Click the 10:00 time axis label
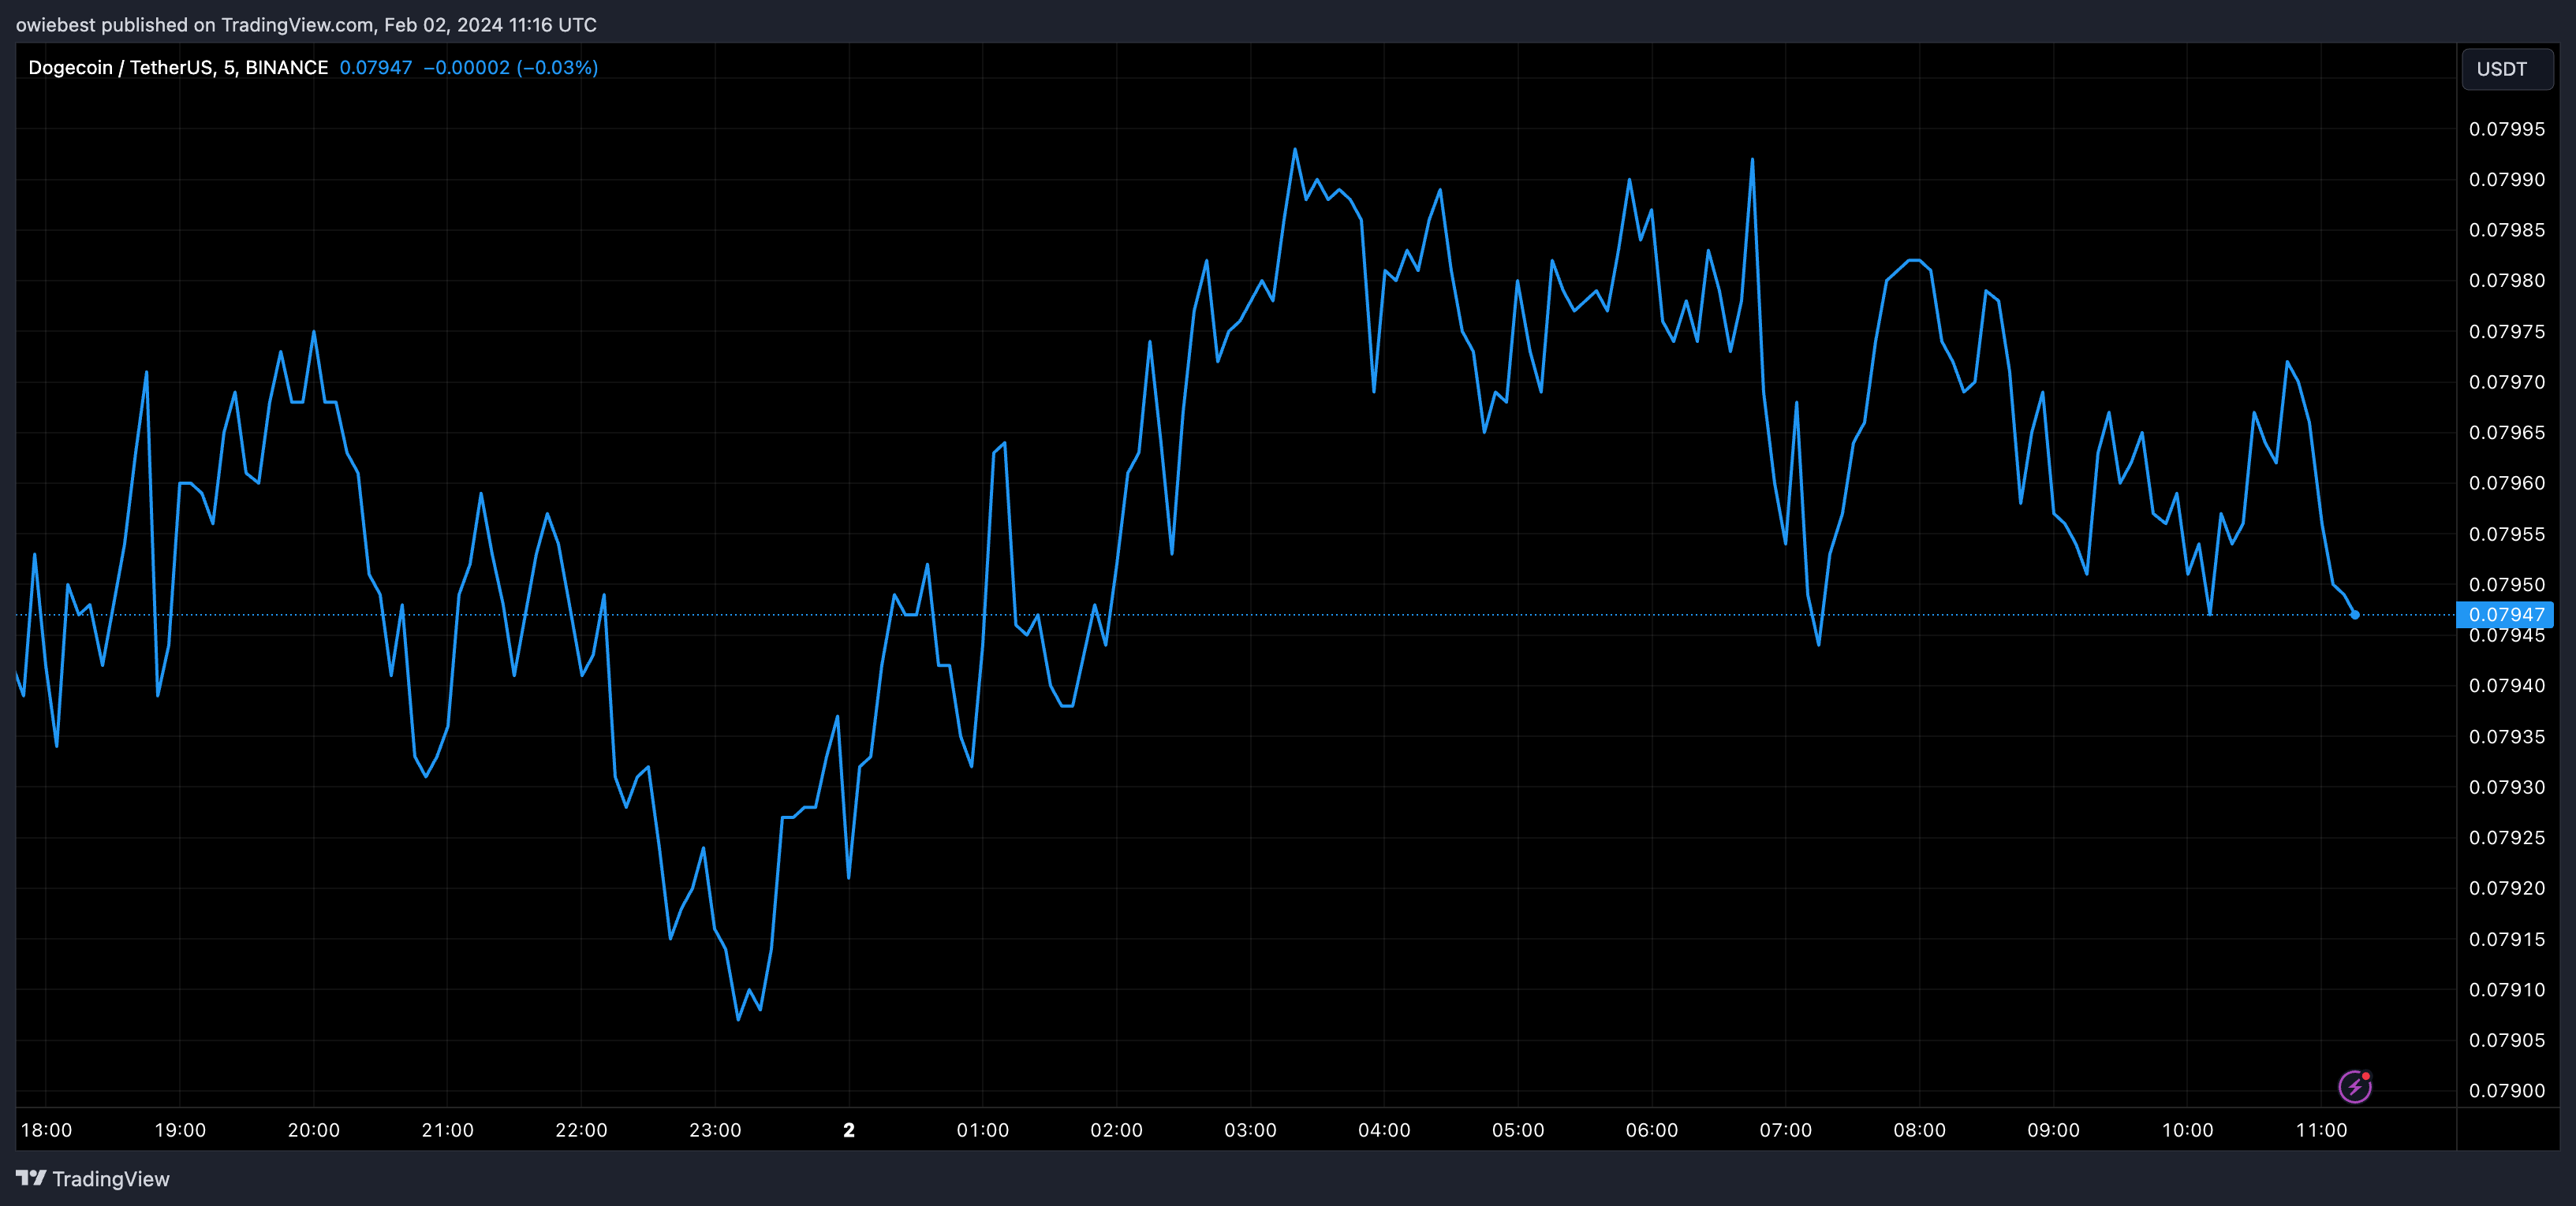 click(x=2188, y=1130)
